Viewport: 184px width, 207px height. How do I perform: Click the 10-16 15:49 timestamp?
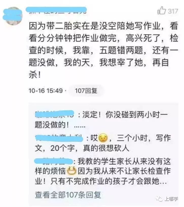pyautogui.click(x=46, y=91)
